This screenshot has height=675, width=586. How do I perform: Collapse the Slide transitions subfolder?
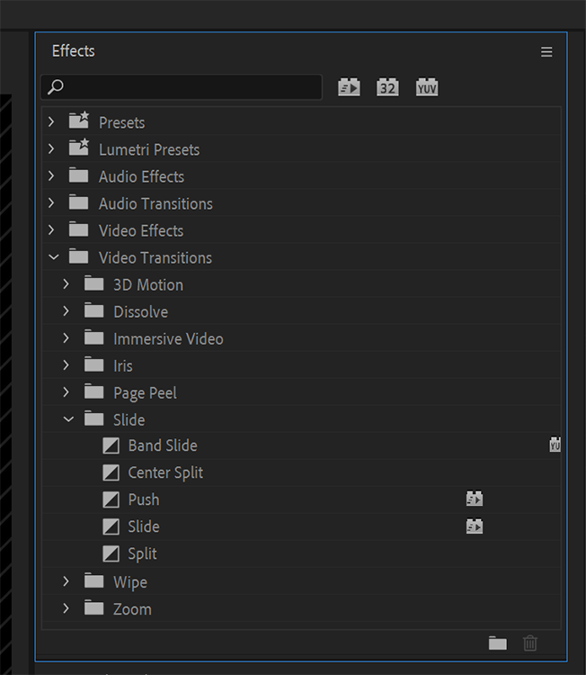coord(68,419)
